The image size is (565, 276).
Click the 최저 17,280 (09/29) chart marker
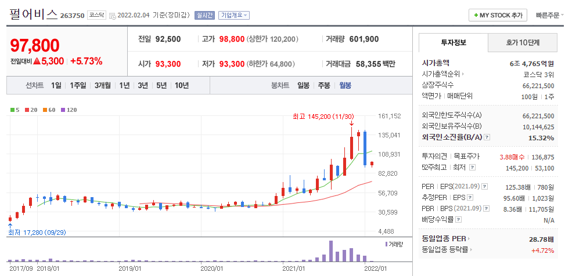coord(37,233)
